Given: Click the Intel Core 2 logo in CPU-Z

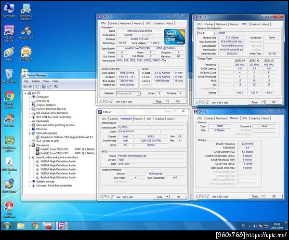Looking at the screenshot, I should pyautogui.click(x=174, y=37).
